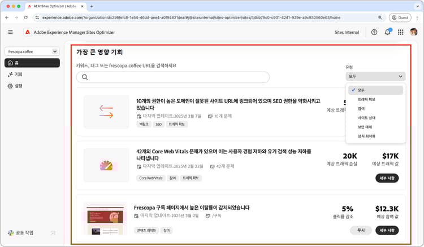Screen dimensions: 424x247
Task: Select the checked 모두 option
Action: pyautogui.click(x=375, y=90)
